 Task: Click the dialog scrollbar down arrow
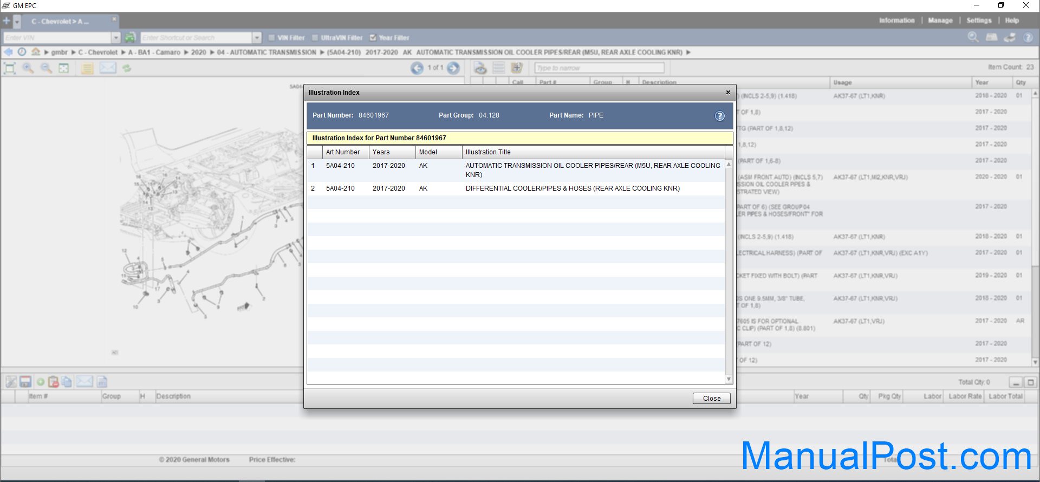729,379
